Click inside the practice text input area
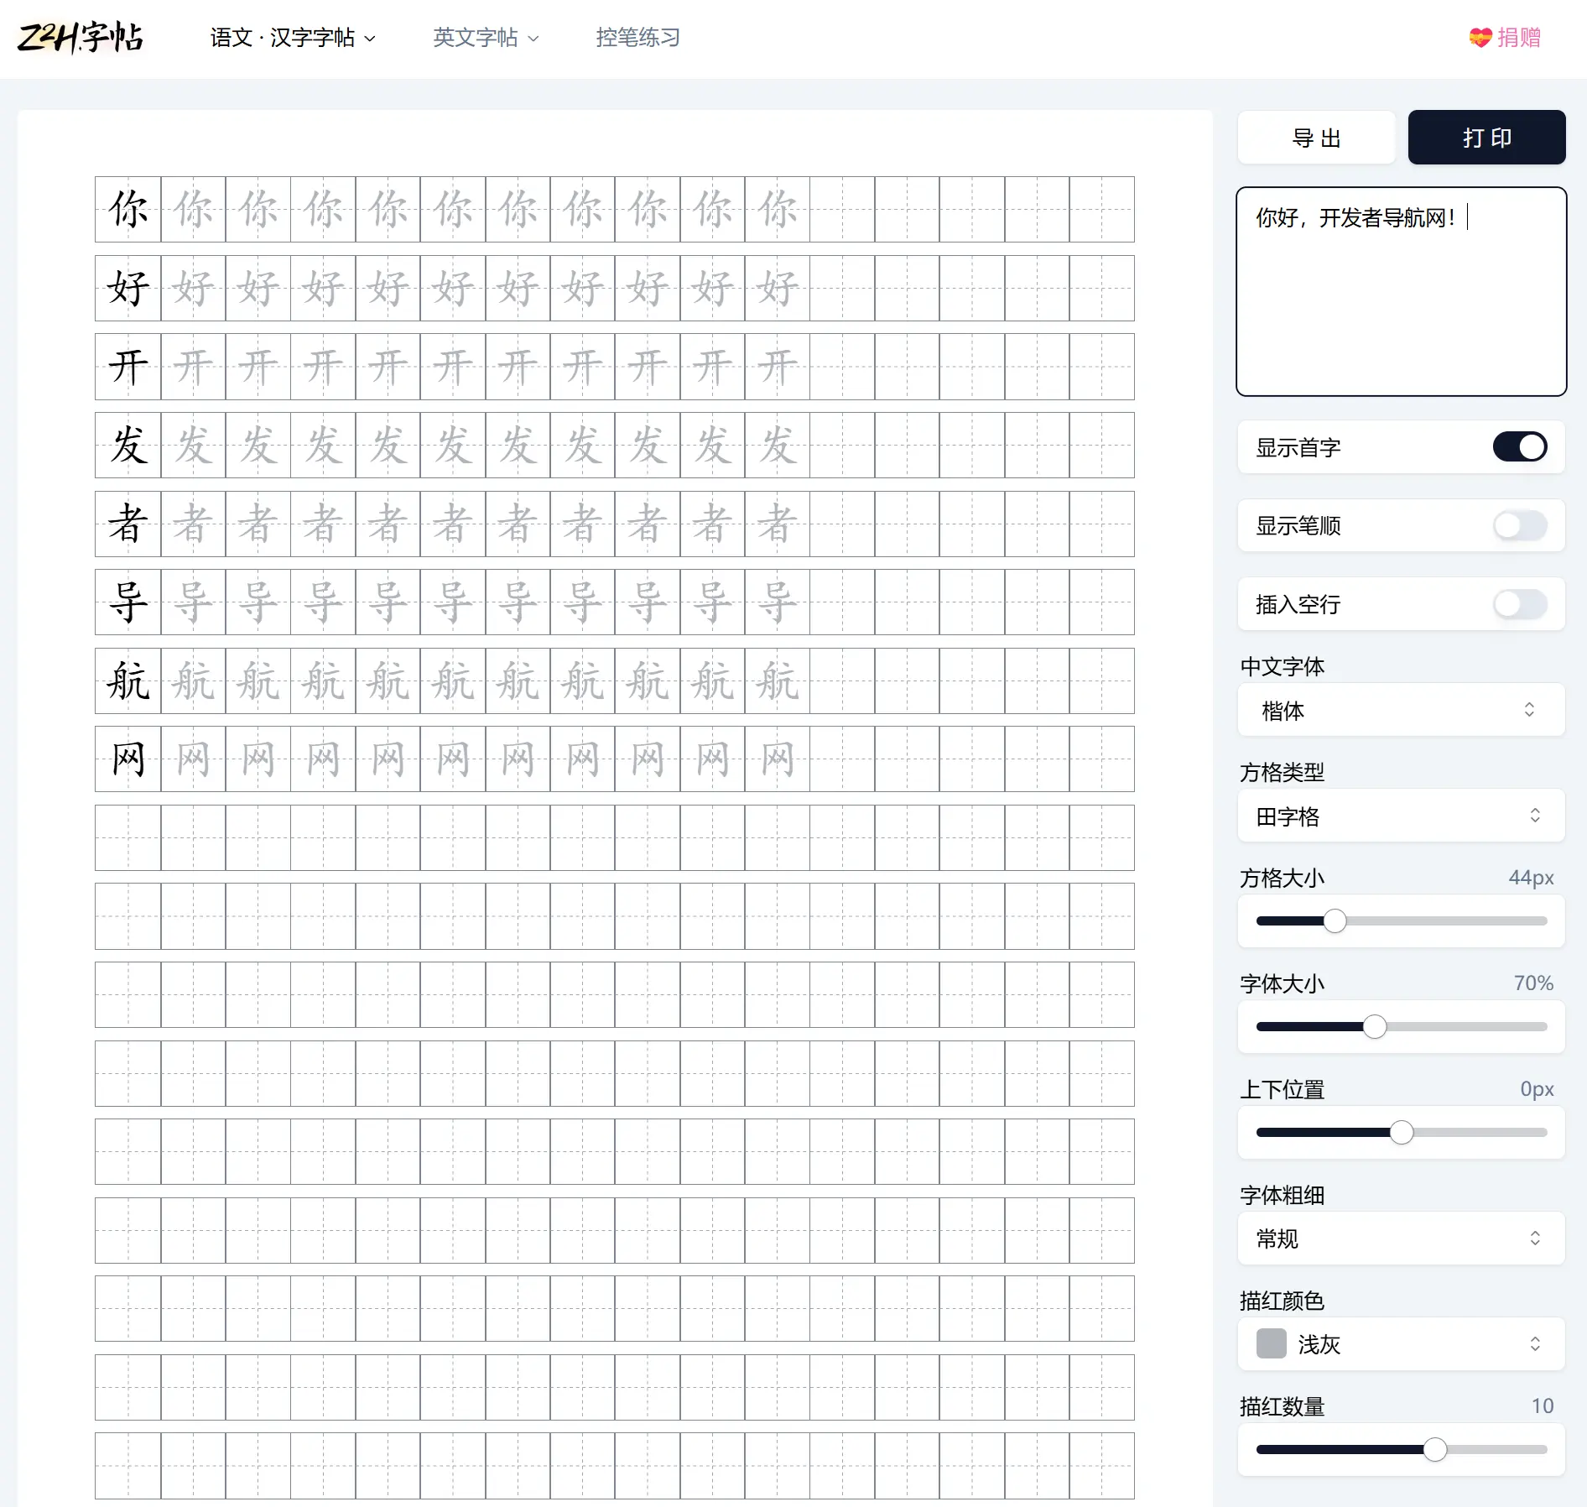Viewport: 1587px width, 1507px height. pos(1399,293)
